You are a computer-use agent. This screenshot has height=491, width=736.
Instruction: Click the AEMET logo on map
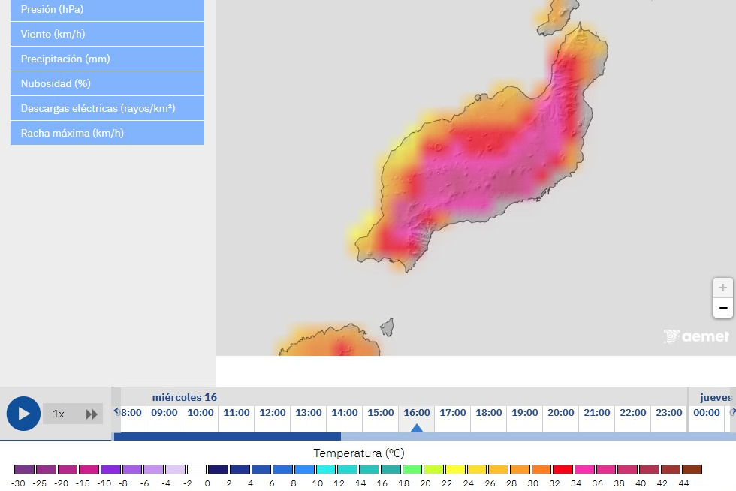(x=696, y=336)
